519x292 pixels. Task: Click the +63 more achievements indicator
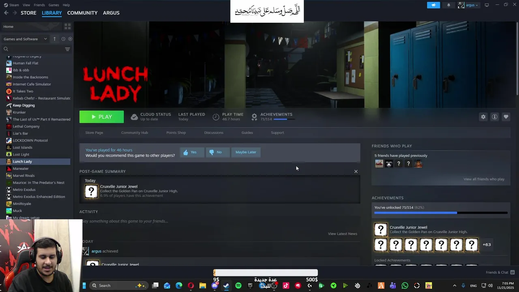click(x=487, y=245)
